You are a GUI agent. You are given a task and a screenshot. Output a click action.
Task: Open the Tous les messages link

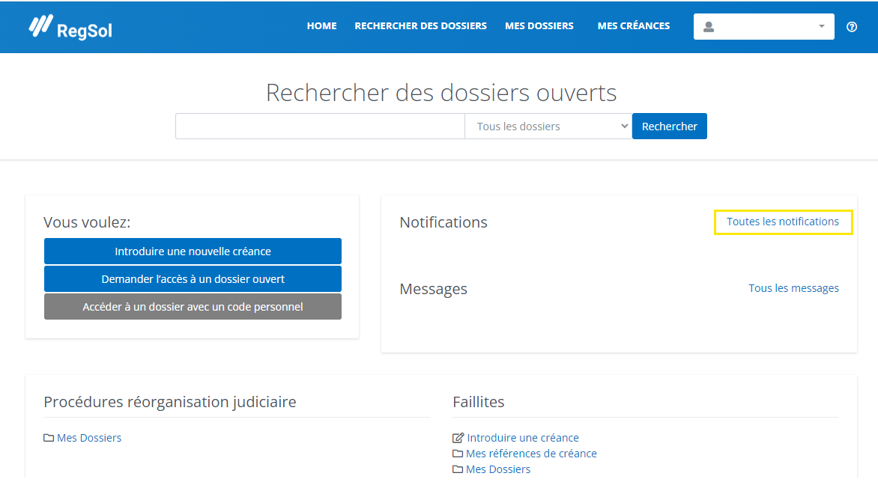793,288
